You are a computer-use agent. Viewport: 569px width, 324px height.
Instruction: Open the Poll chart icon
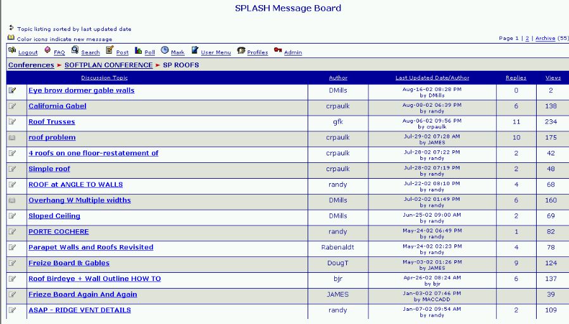click(139, 51)
